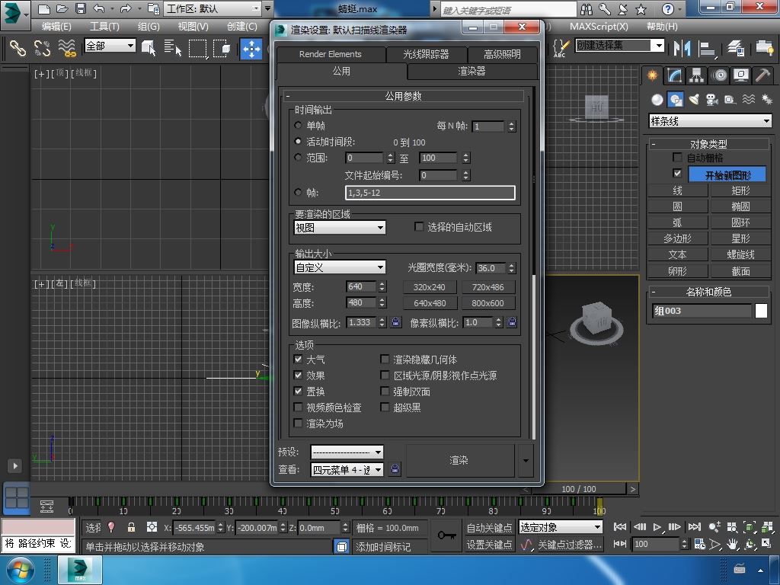Click the Mirror tool icon

[x=682, y=48]
